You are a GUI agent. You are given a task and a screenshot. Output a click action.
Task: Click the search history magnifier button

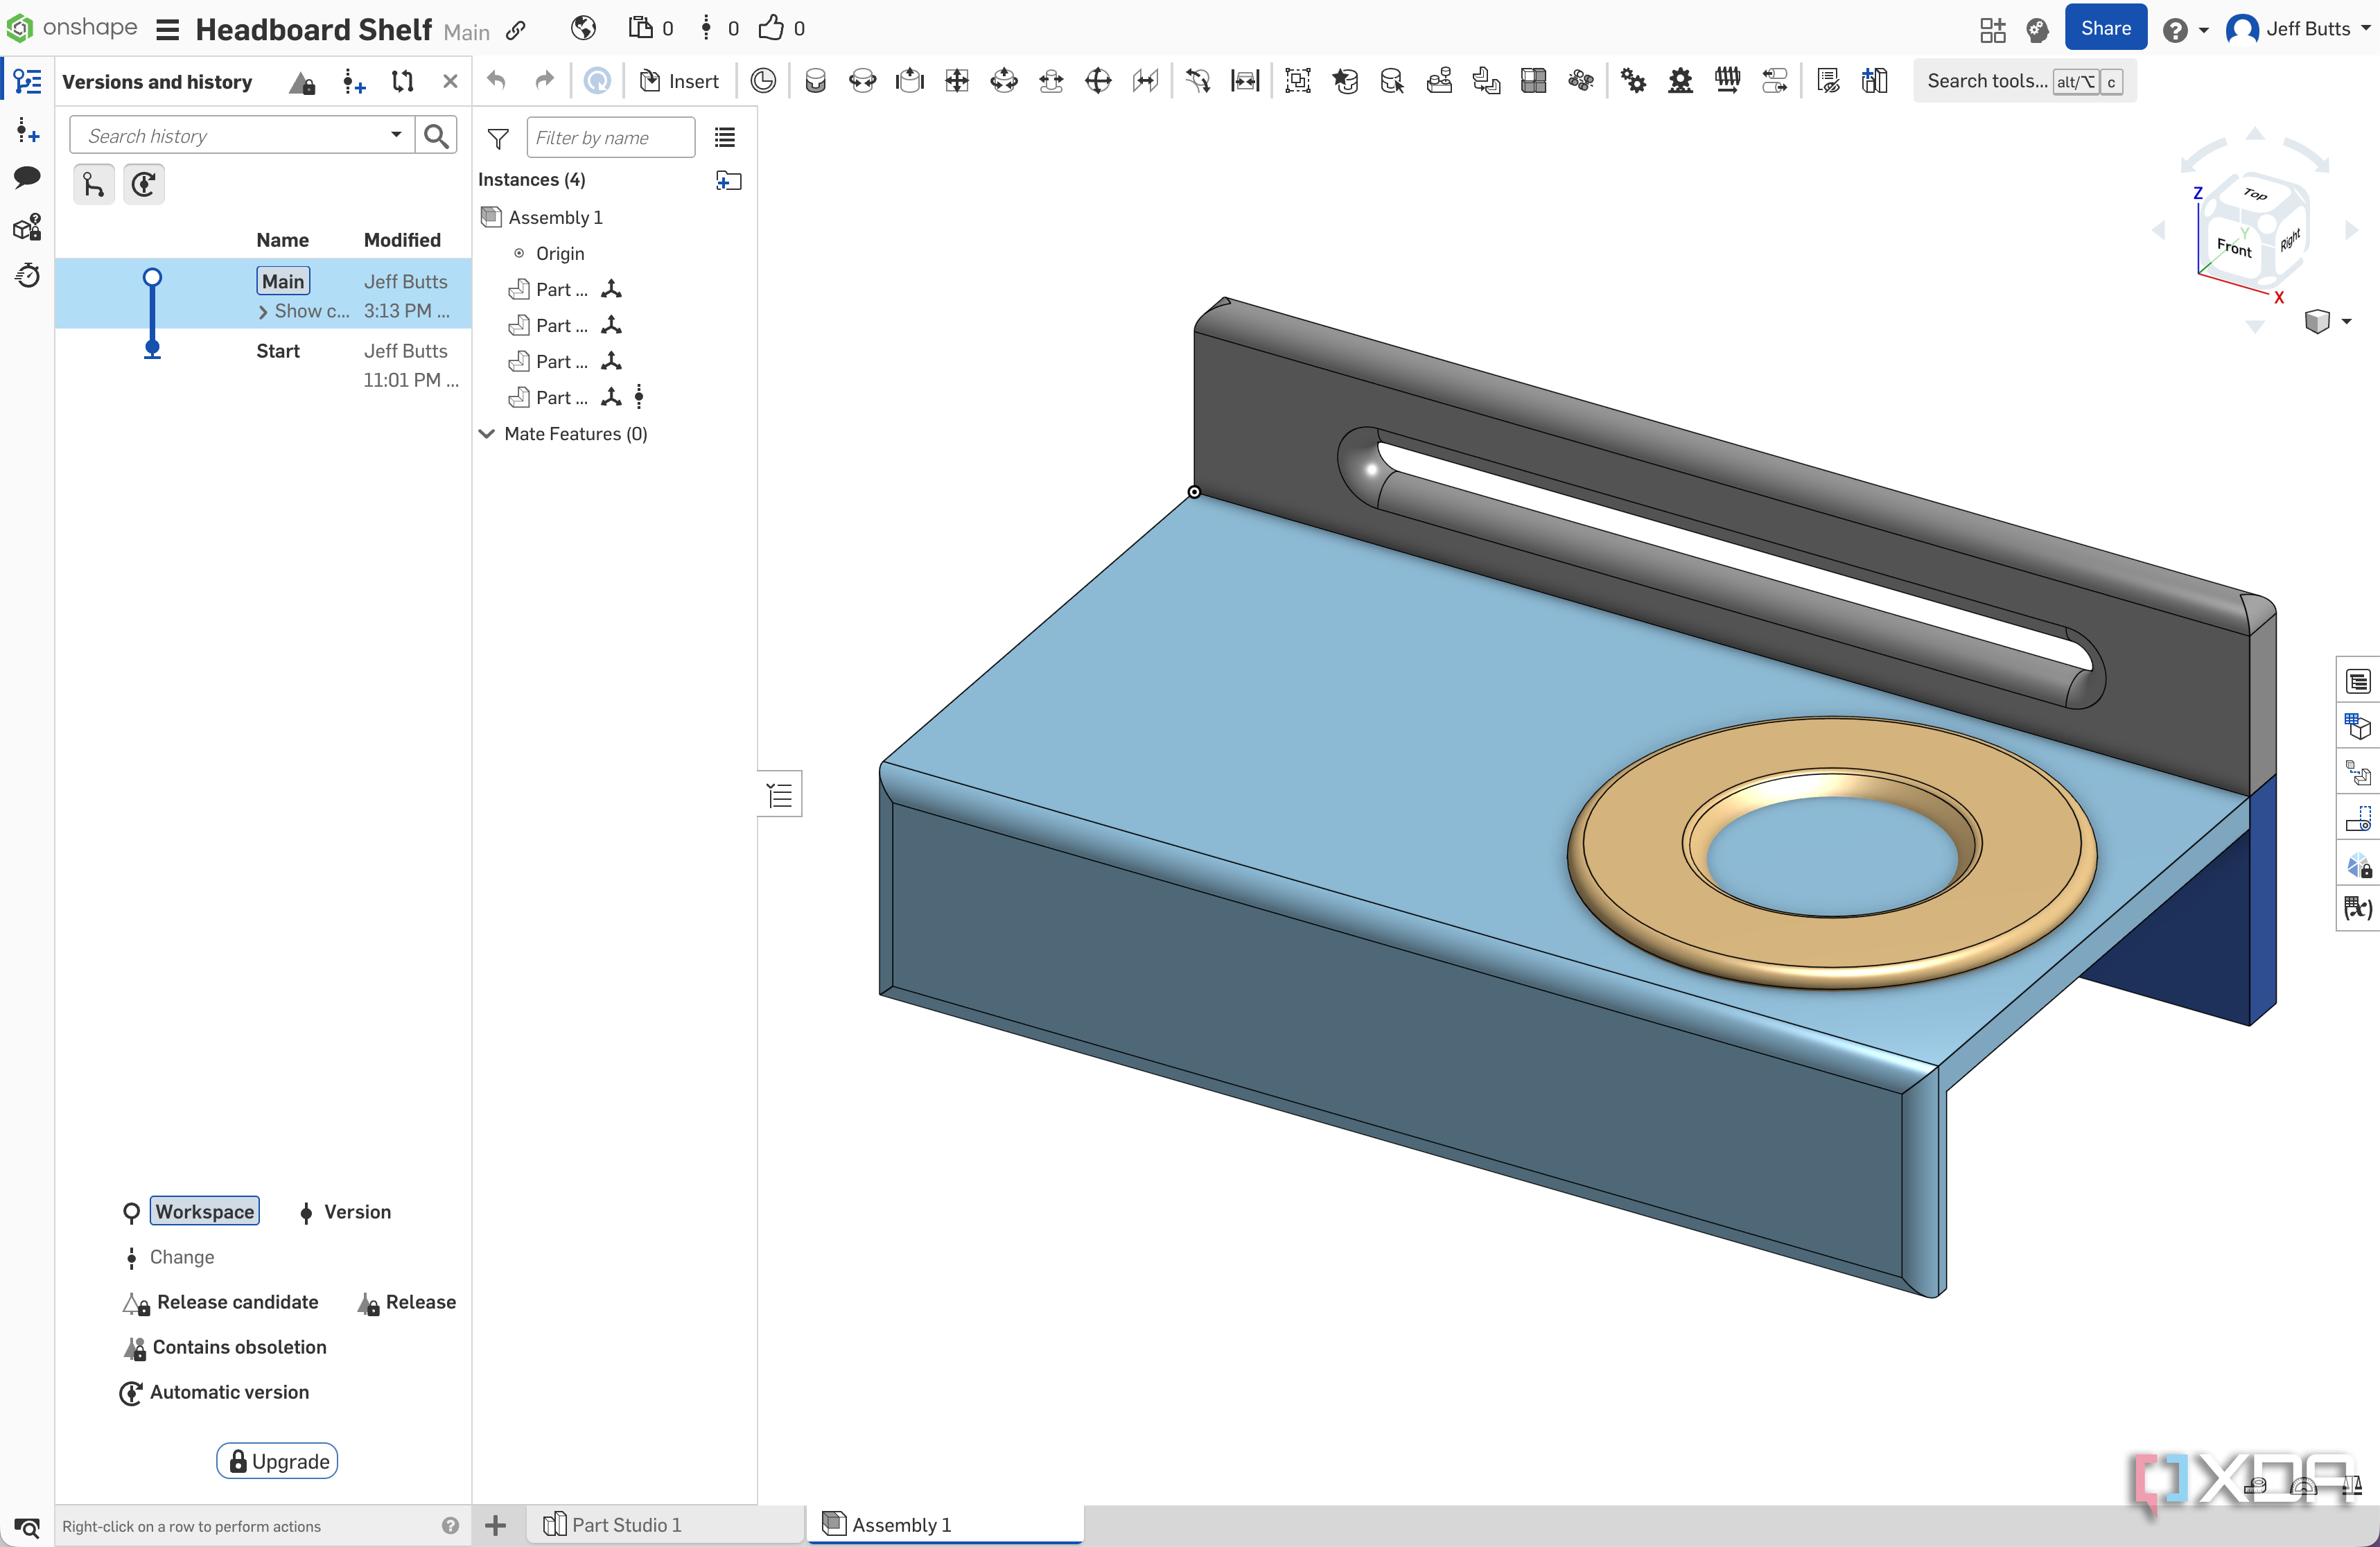tap(436, 135)
